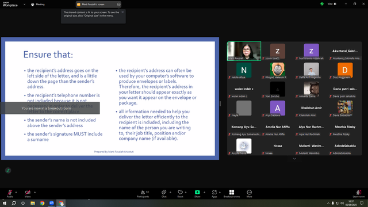Switch to Zoom taskbar icon
The width and height of the screenshot is (368, 207).
click(52, 203)
